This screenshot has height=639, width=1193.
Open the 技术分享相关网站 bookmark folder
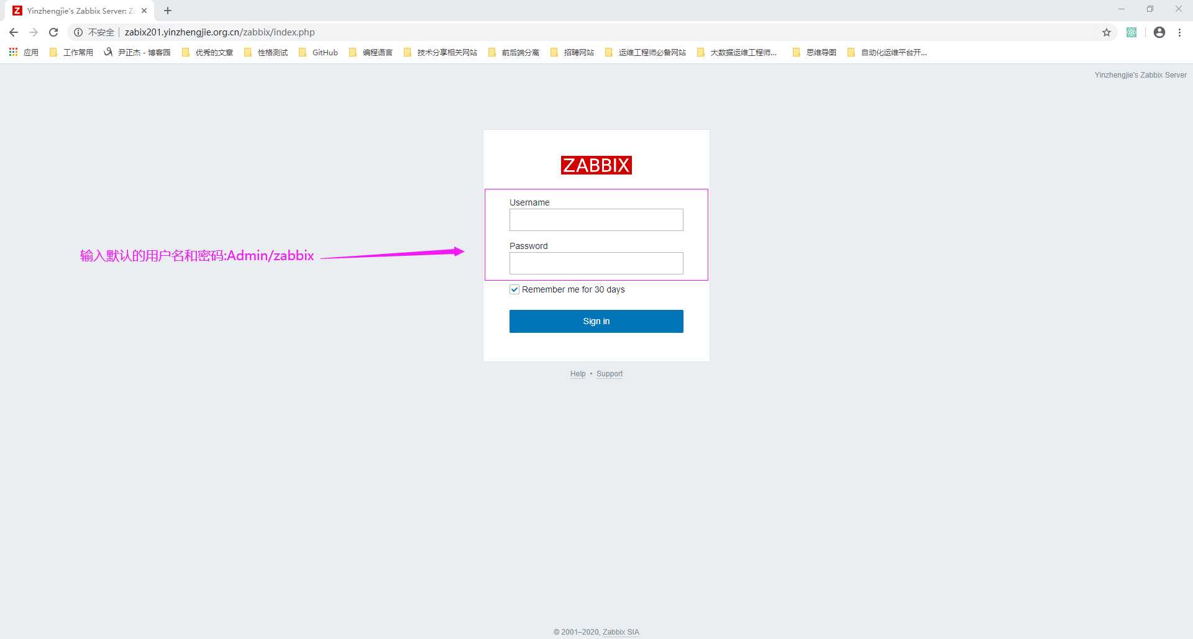(441, 52)
